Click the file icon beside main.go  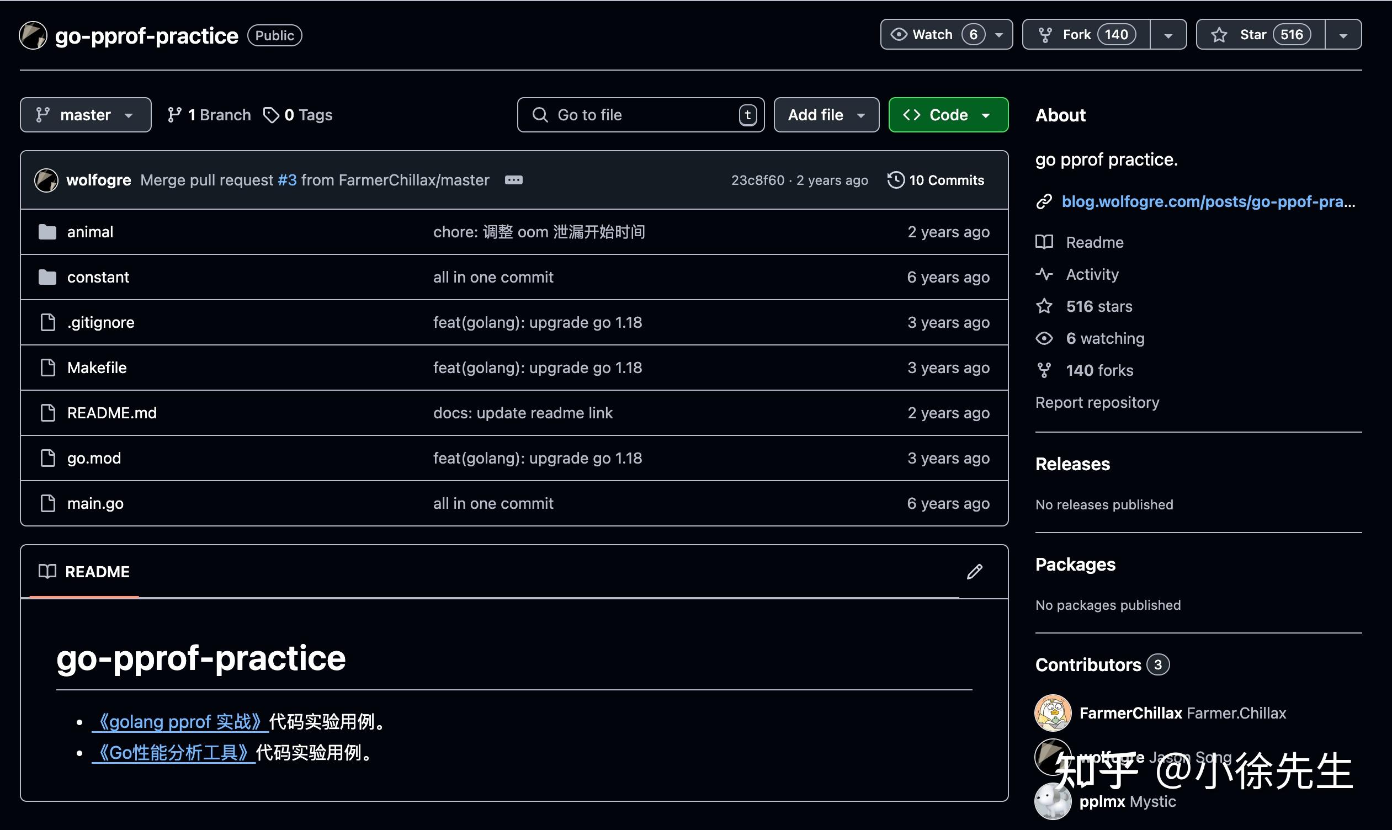(48, 503)
